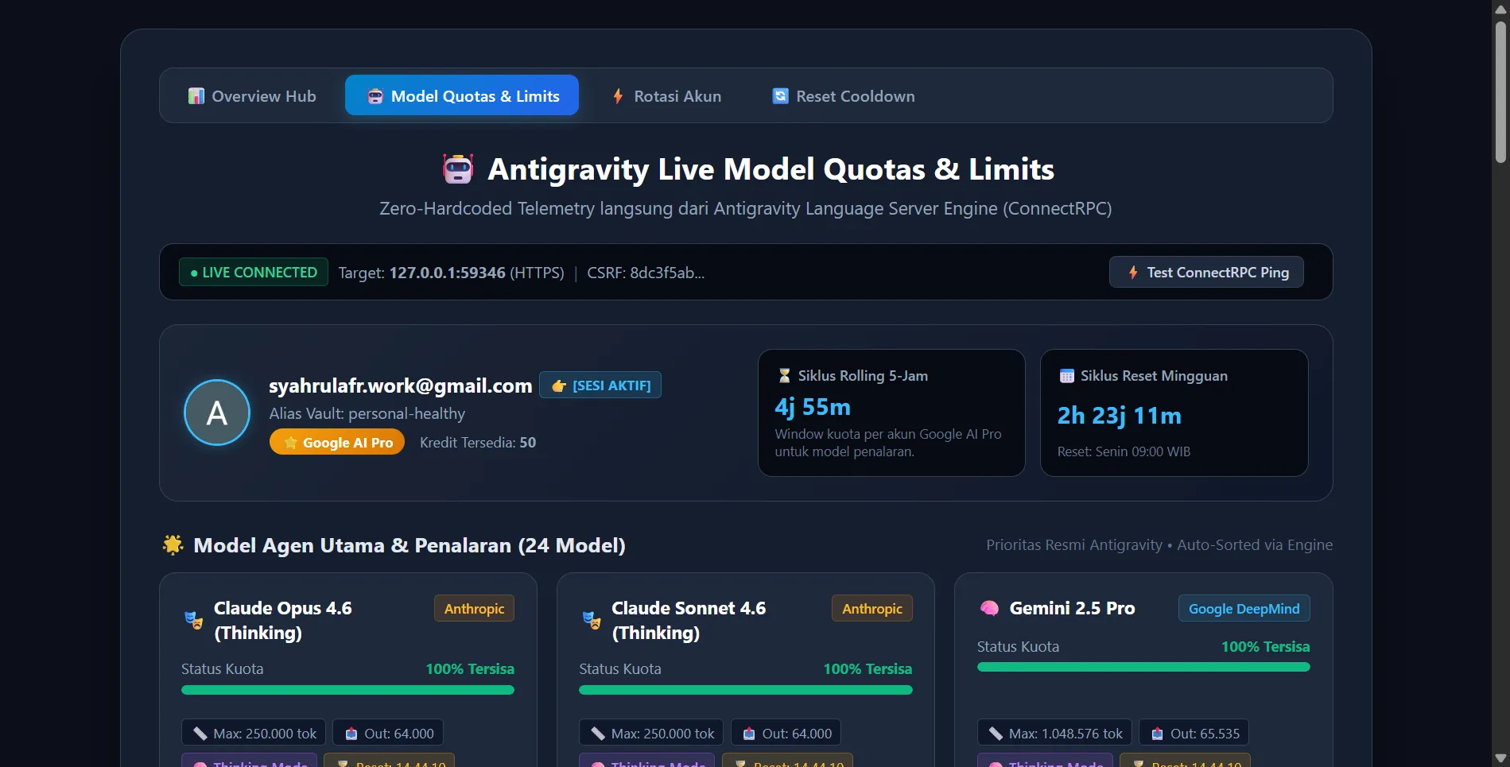Click the ruler icon in Claude Opus Max tokens
The height and width of the screenshot is (767, 1510).
[200, 734]
